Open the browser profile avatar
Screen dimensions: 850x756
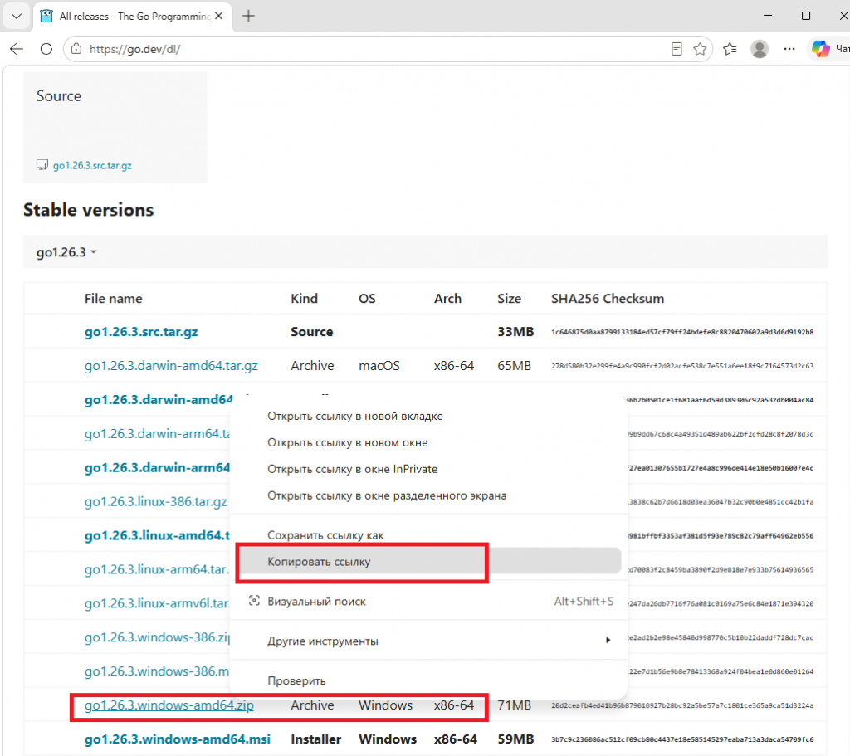(760, 49)
